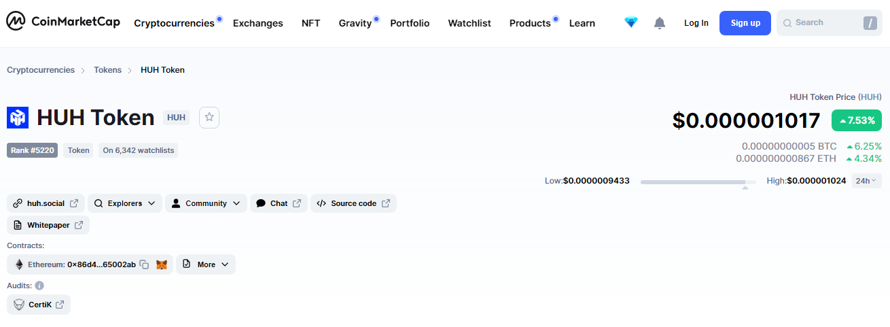This screenshot has width=890, height=327.
Task: Click the Token tag
Action: (x=79, y=150)
